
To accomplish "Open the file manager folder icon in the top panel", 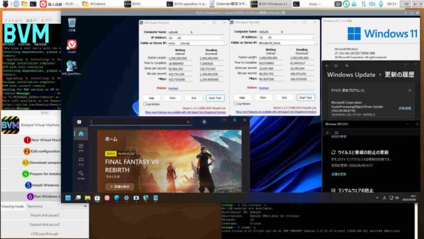I will point(25,4).
